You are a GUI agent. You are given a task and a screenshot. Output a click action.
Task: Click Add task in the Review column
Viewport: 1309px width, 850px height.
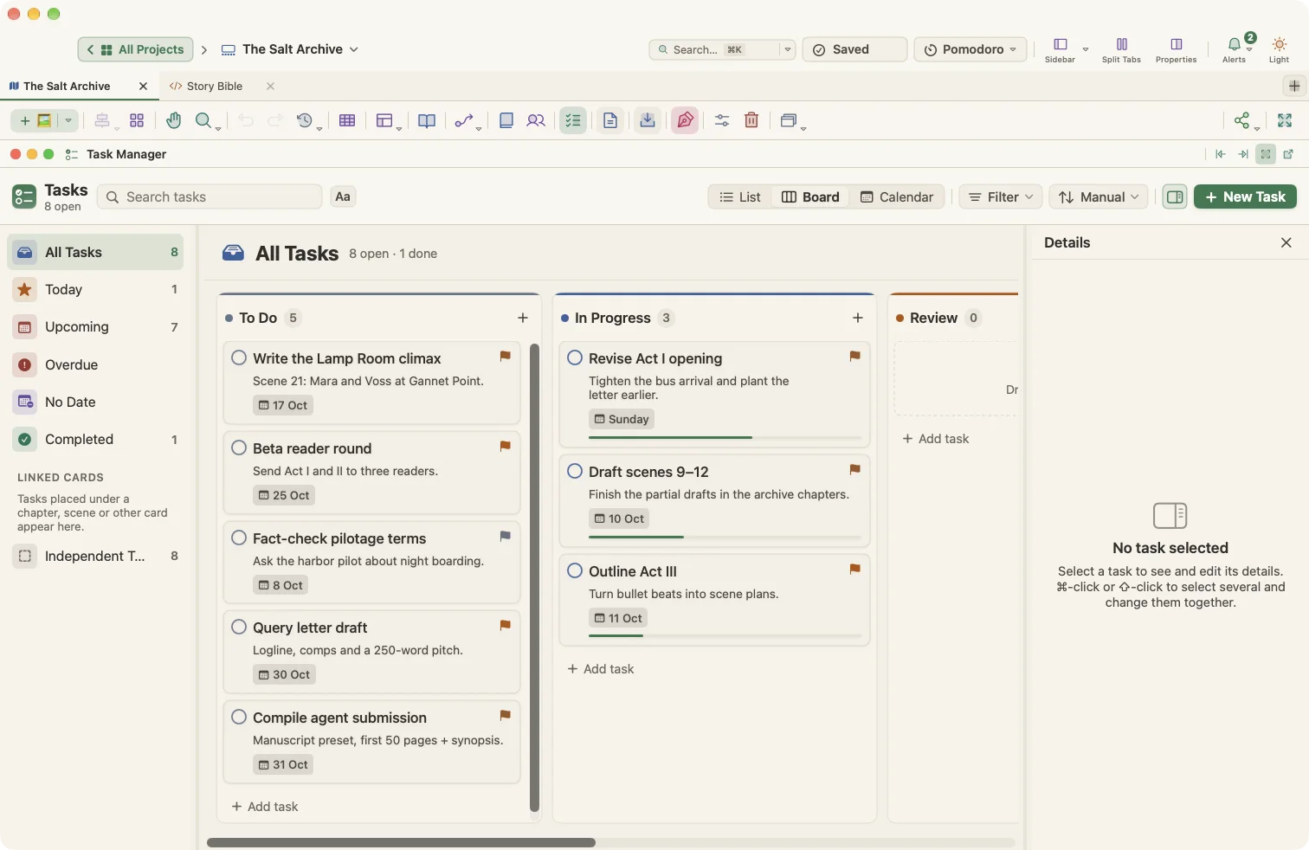coord(936,439)
